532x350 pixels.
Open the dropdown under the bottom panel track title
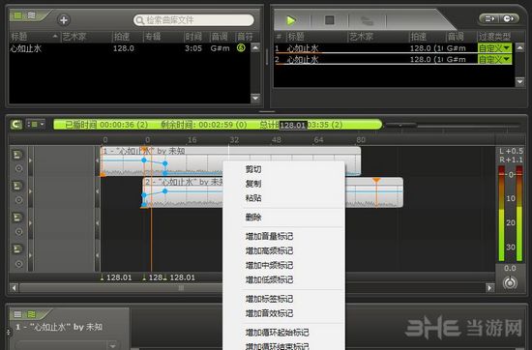(x=112, y=346)
